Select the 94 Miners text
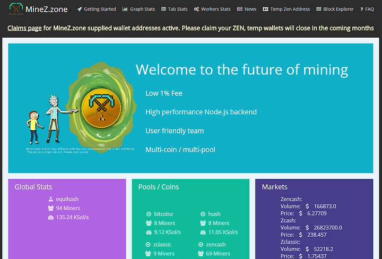The height and width of the screenshot is (259, 382). 68,208
